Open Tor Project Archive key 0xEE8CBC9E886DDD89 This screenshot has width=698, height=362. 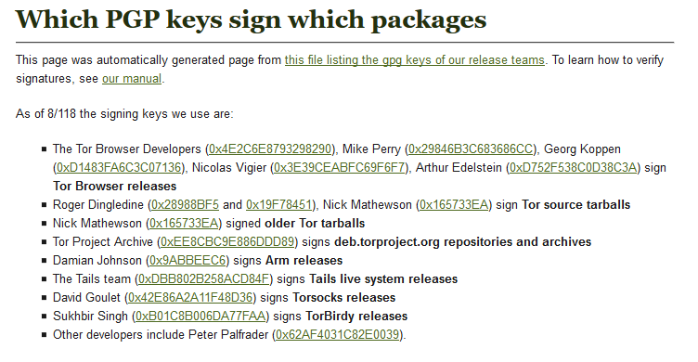(227, 242)
